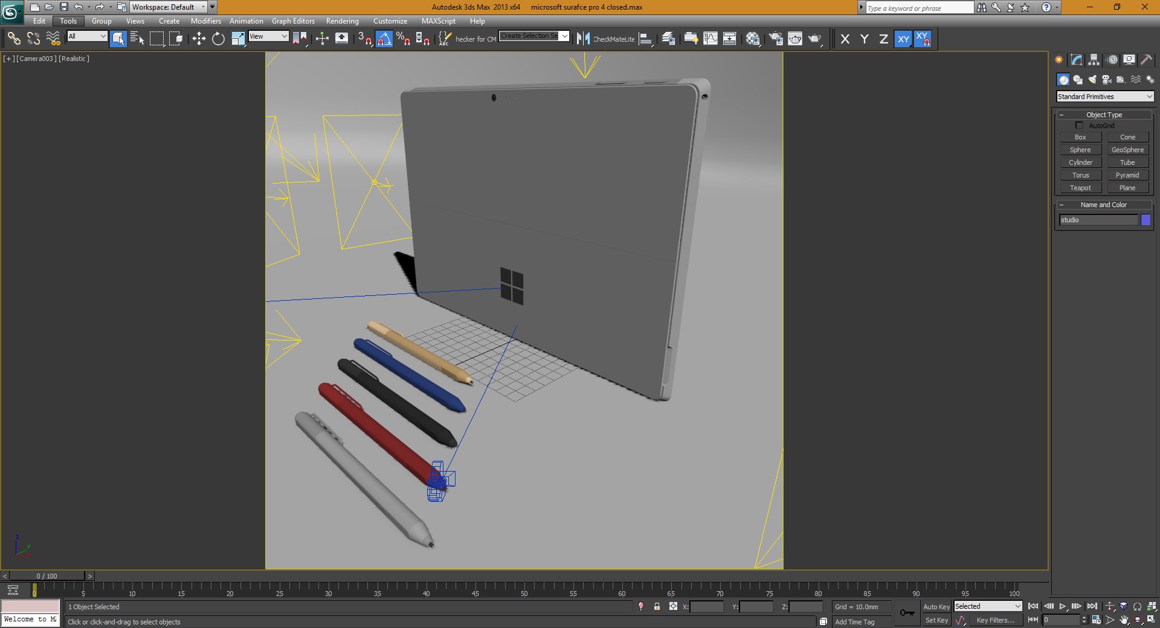Open the key filter Selected dropdown
Viewport: 1160px width, 628px height.
[988, 606]
